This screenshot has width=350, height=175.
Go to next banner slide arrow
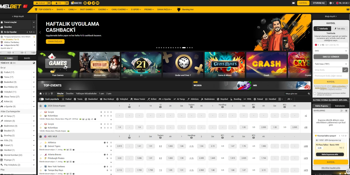point(309,32)
